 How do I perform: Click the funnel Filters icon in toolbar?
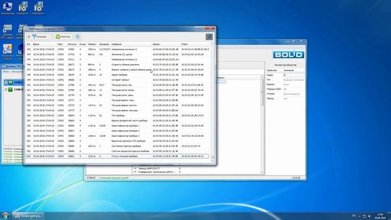coord(34,37)
